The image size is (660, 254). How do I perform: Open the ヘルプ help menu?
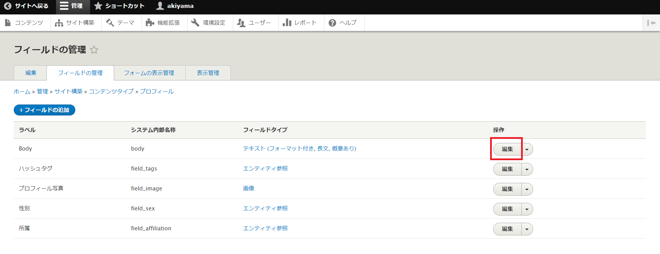click(343, 23)
